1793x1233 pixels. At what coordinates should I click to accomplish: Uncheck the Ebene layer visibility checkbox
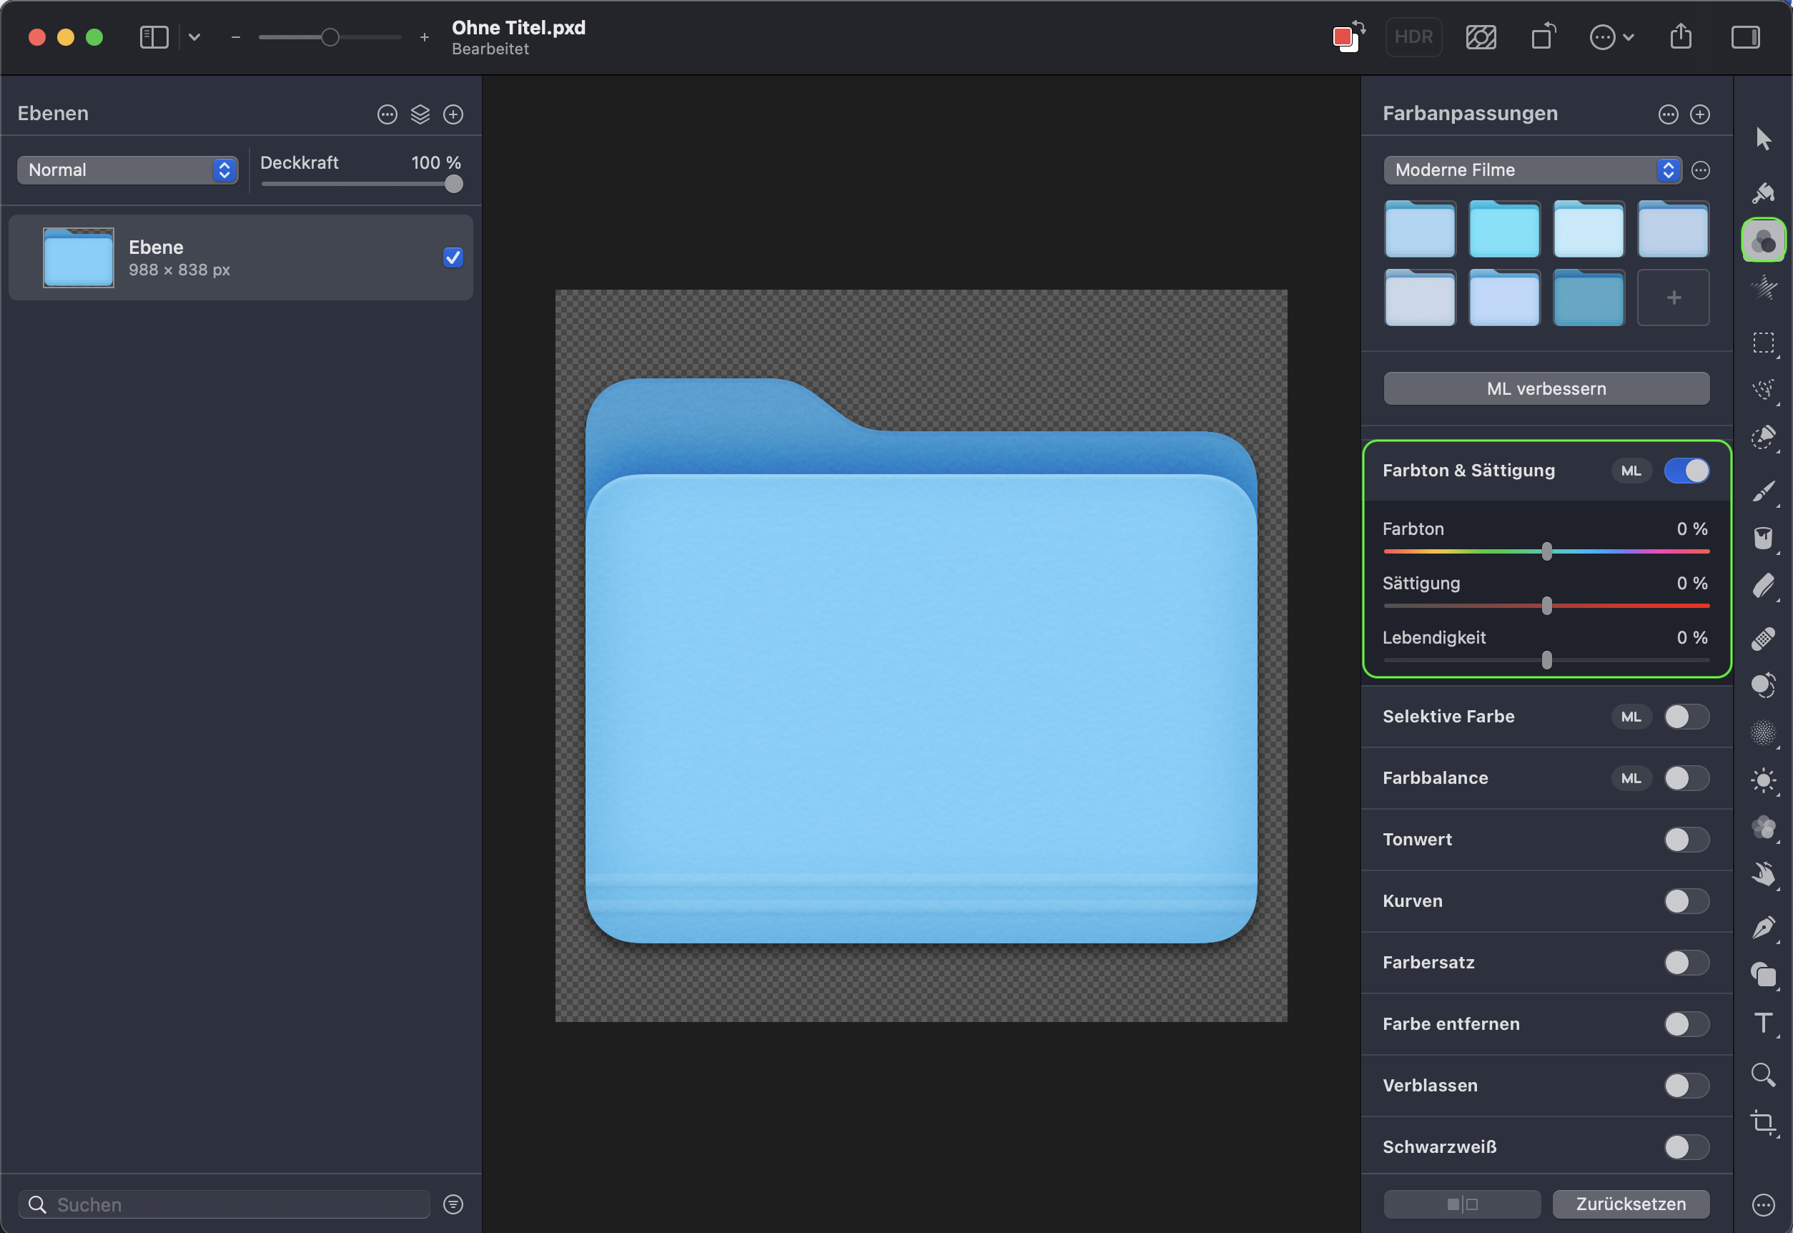point(453,257)
